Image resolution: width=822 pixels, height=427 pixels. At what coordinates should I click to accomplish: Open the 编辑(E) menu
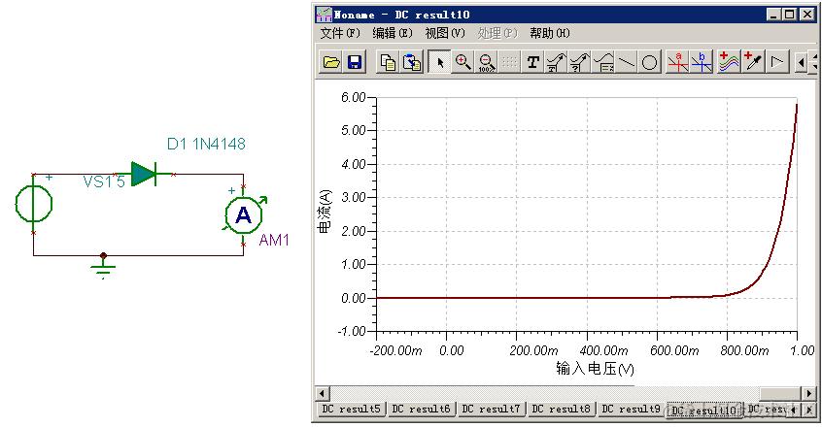click(393, 34)
